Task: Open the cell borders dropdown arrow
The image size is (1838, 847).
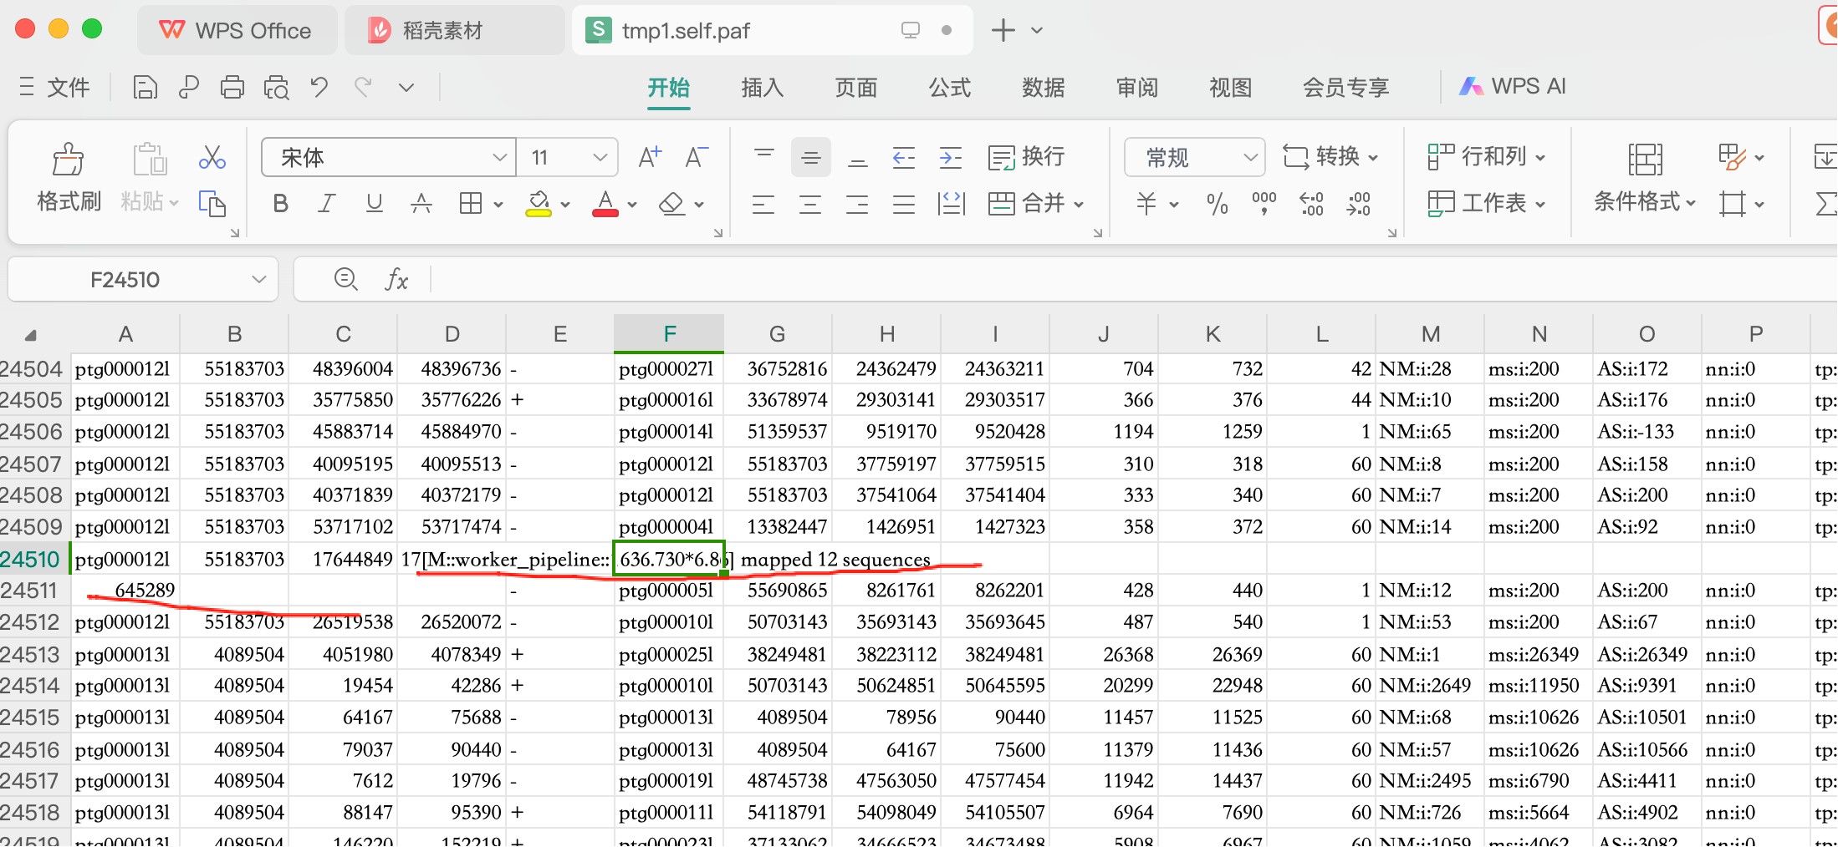Action: (x=498, y=205)
